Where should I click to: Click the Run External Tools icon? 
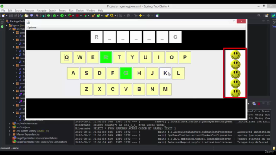[85, 15]
